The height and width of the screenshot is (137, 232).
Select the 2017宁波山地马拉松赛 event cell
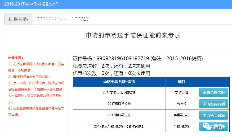[x=119, y=92]
